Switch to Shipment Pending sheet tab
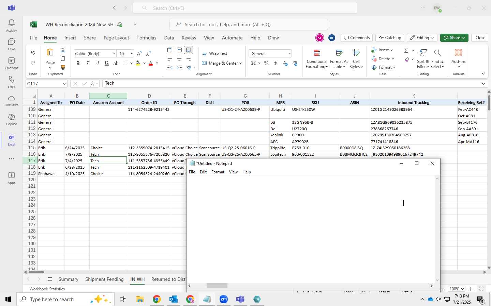This screenshot has height=306, width=491. (x=104, y=279)
